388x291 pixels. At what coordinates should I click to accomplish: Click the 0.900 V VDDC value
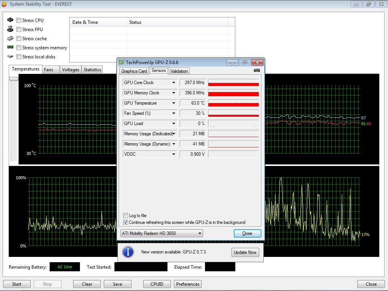(193, 154)
